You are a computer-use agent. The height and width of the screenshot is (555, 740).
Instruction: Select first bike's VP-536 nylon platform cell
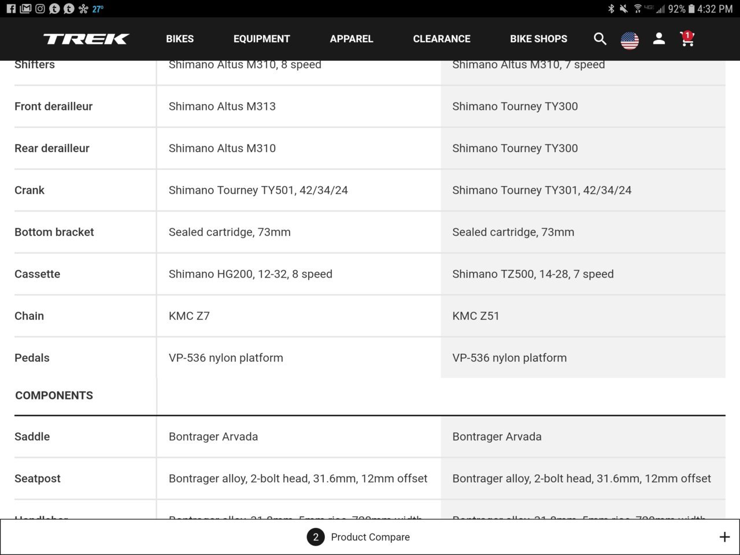pos(299,358)
